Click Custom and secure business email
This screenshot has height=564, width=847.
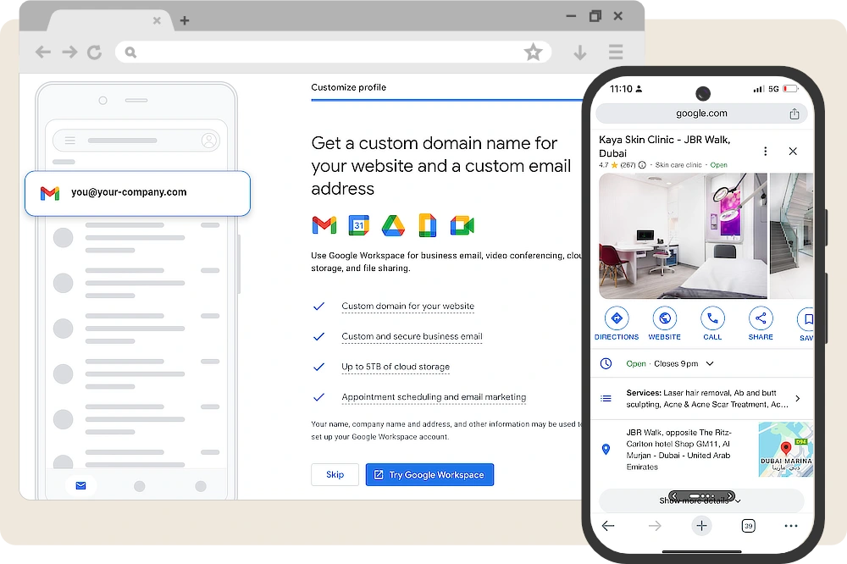pos(412,336)
